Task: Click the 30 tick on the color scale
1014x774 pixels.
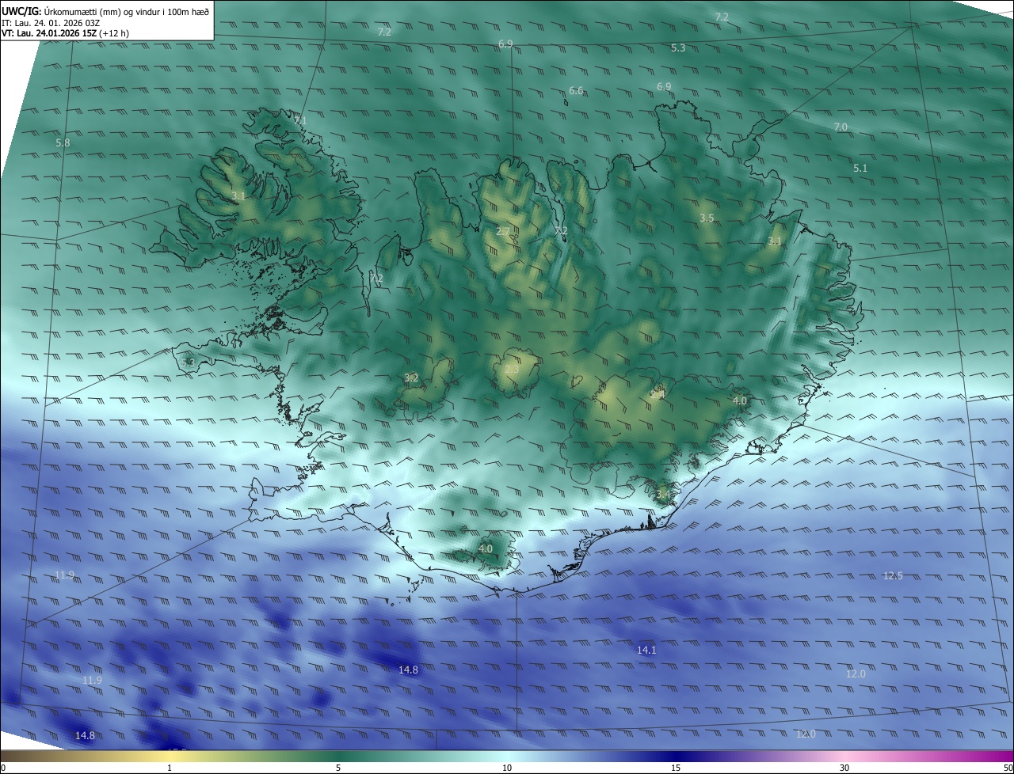Action: (x=844, y=768)
